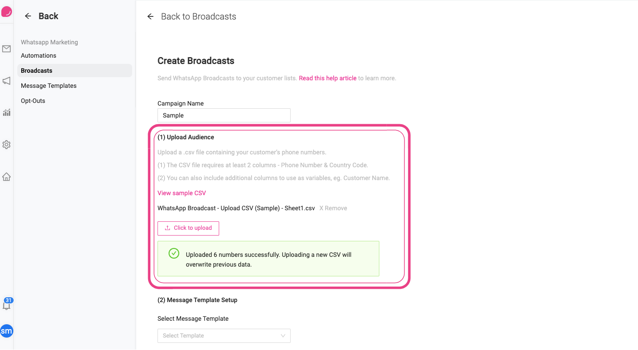Open notifications bell showing 31 alerts
This screenshot has height=350, width=638.
point(6,305)
